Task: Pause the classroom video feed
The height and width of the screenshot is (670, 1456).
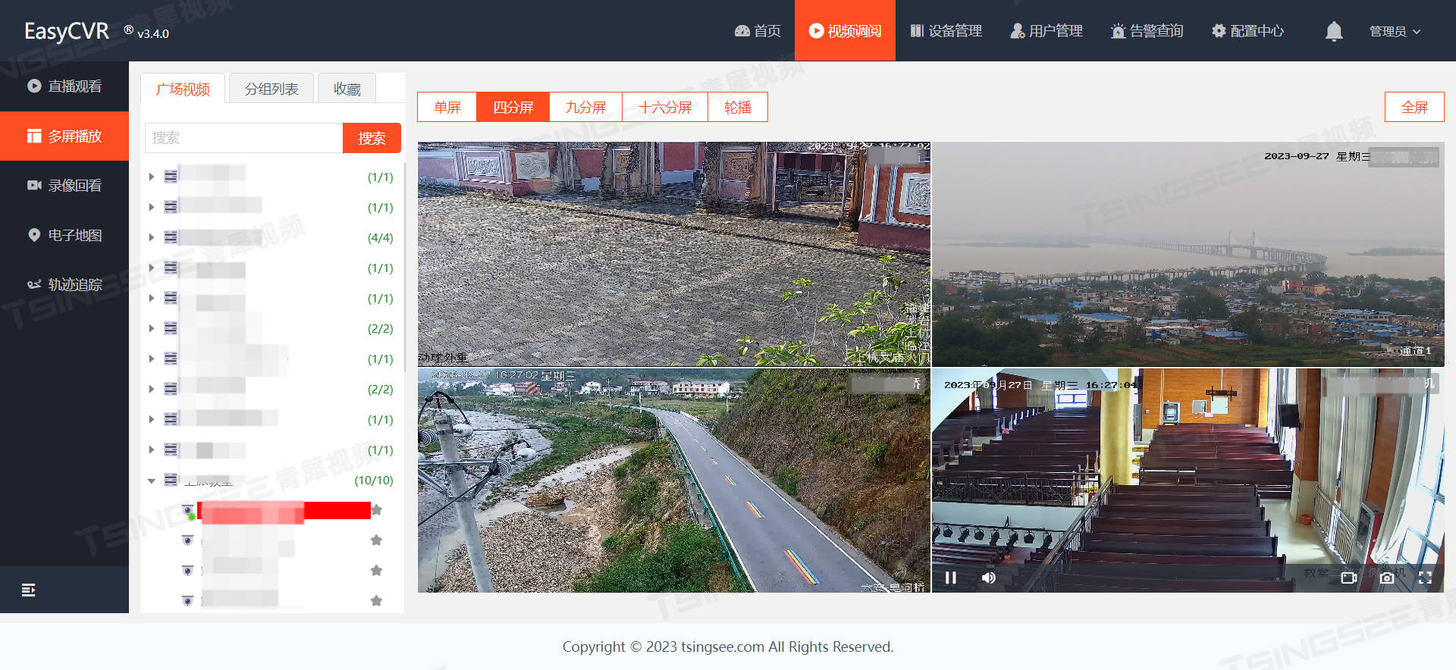Action: 950,578
